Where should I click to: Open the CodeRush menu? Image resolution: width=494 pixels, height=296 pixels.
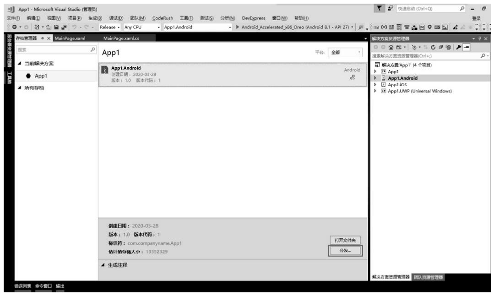point(163,18)
